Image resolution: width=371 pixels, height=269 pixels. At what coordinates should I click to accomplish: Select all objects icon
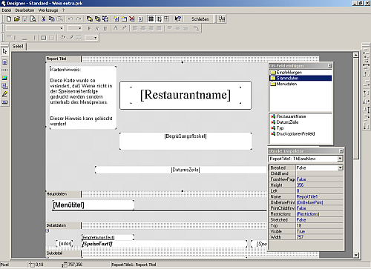coord(105,19)
